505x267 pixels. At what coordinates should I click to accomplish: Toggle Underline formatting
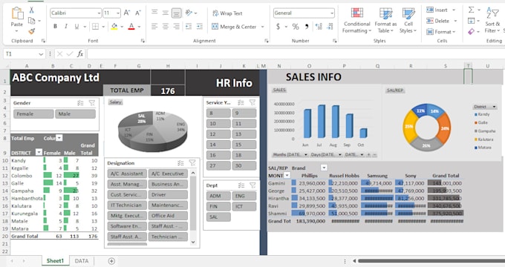(76, 27)
